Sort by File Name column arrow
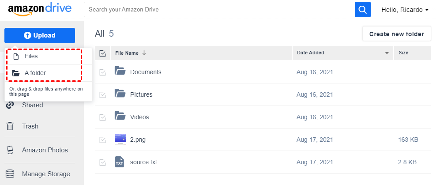The height and width of the screenshot is (185, 440). 144,53
